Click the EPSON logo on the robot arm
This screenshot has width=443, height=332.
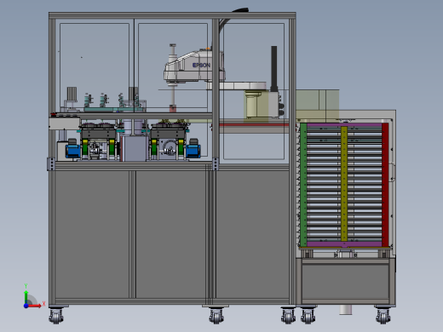click(x=201, y=66)
